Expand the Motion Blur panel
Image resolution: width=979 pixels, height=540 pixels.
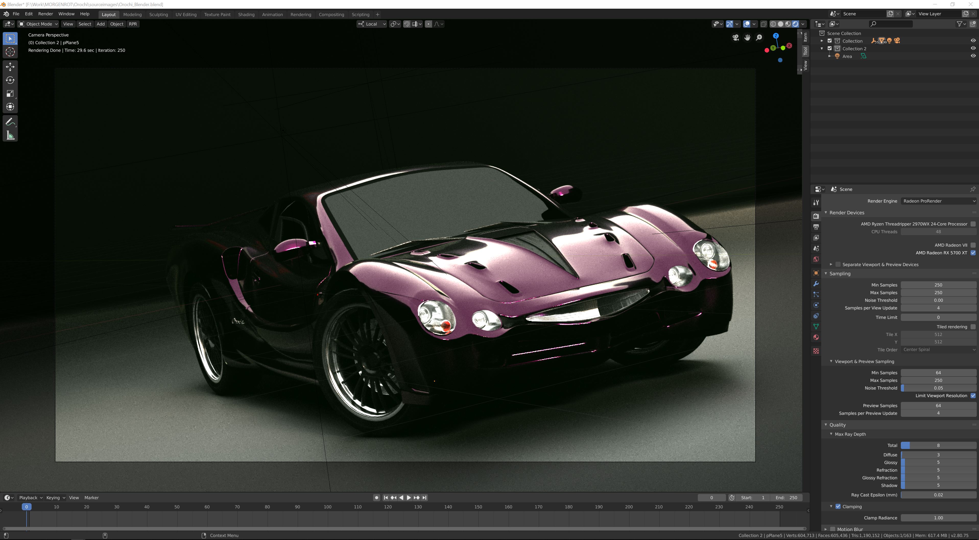[x=826, y=529]
